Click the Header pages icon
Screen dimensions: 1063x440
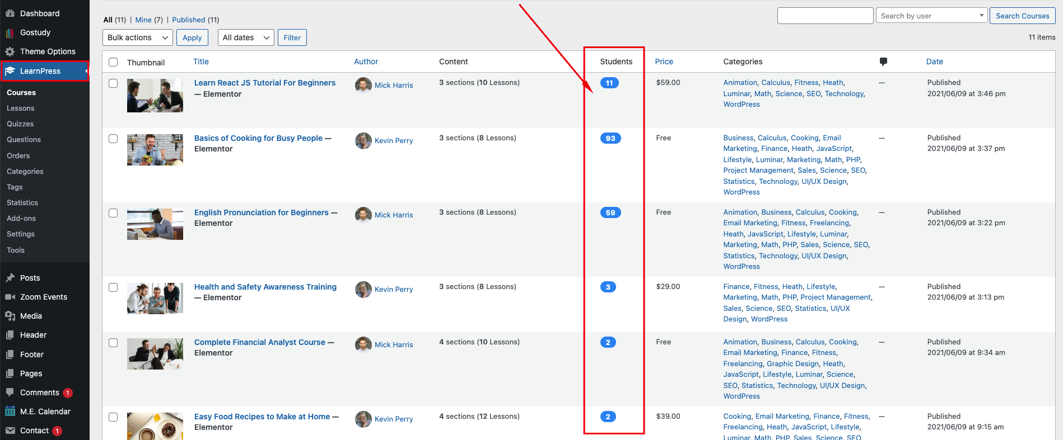[x=10, y=335]
